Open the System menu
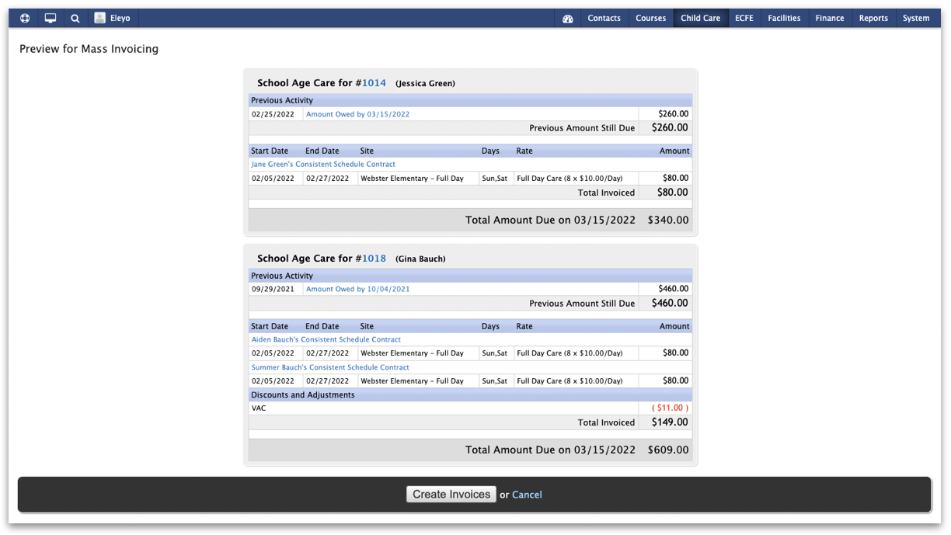 (915, 18)
